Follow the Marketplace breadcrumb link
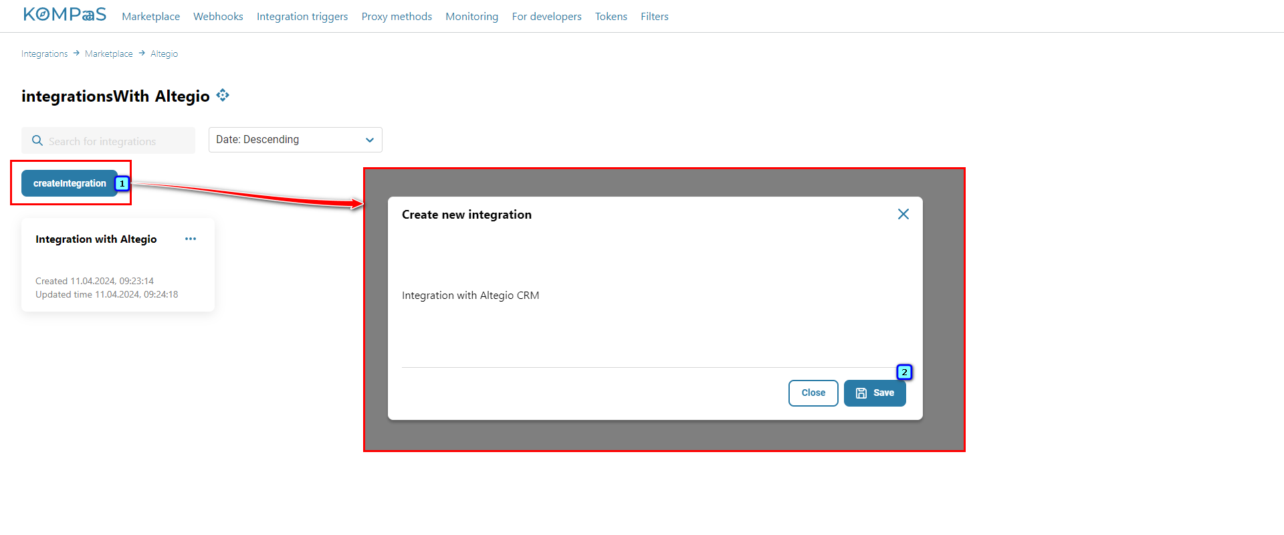The width and height of the screenshot is (1284, 535). click(x=109, y=53)
